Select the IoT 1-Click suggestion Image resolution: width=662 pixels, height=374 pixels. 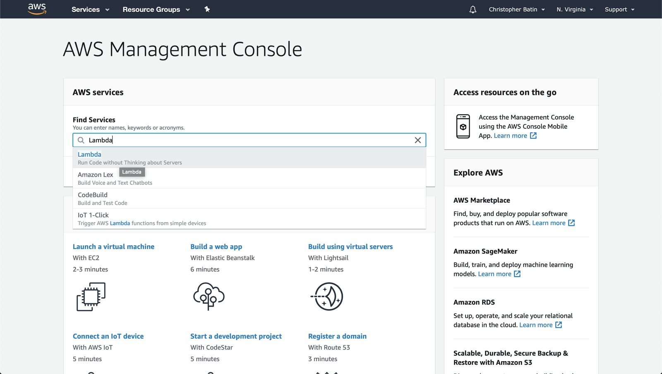coord(249,219)
